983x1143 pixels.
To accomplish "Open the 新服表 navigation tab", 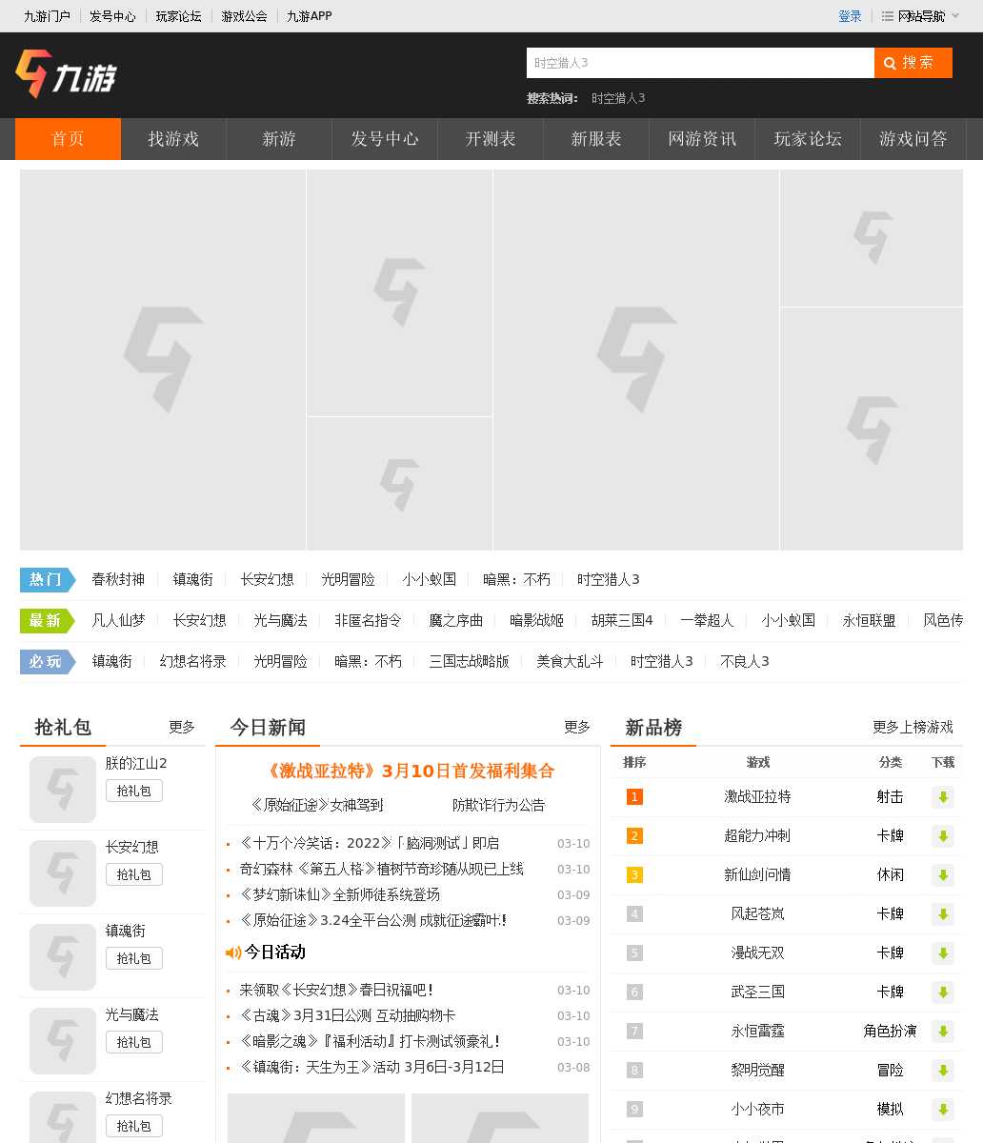I will click(596, 139).
